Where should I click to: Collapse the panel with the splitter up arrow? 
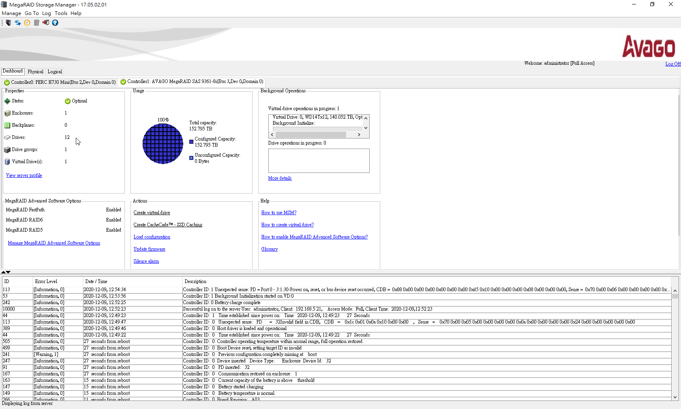coord(3,272)
